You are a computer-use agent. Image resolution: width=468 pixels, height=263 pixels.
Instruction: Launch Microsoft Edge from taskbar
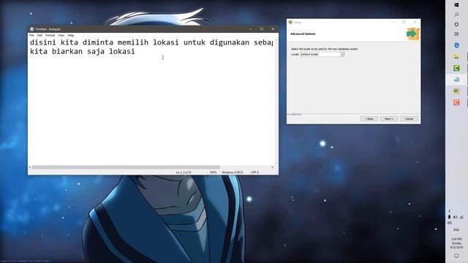456,45
